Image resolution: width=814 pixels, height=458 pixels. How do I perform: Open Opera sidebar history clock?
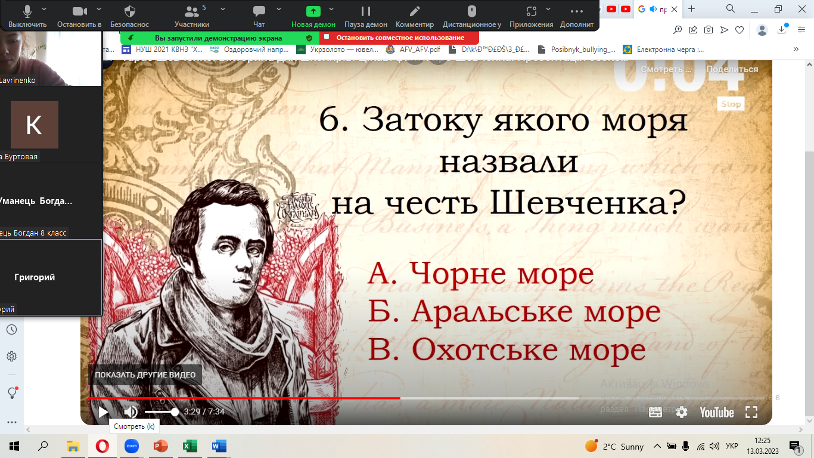pyautogui.click(x=11, y=330)
